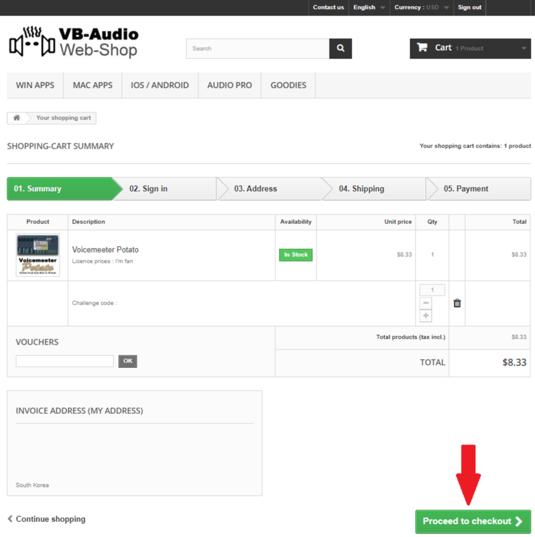Decrease quantity with minus button
Viewport: 535px width, 537px height.
coord(426,303)
